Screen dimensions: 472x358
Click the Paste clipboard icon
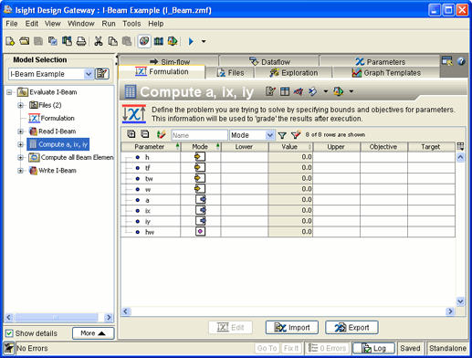pos(127,41)
